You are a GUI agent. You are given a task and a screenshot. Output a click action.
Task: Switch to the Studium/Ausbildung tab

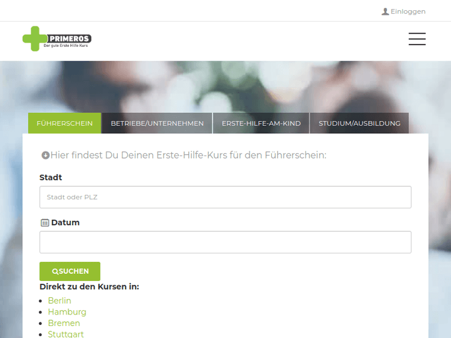point(359,123)
